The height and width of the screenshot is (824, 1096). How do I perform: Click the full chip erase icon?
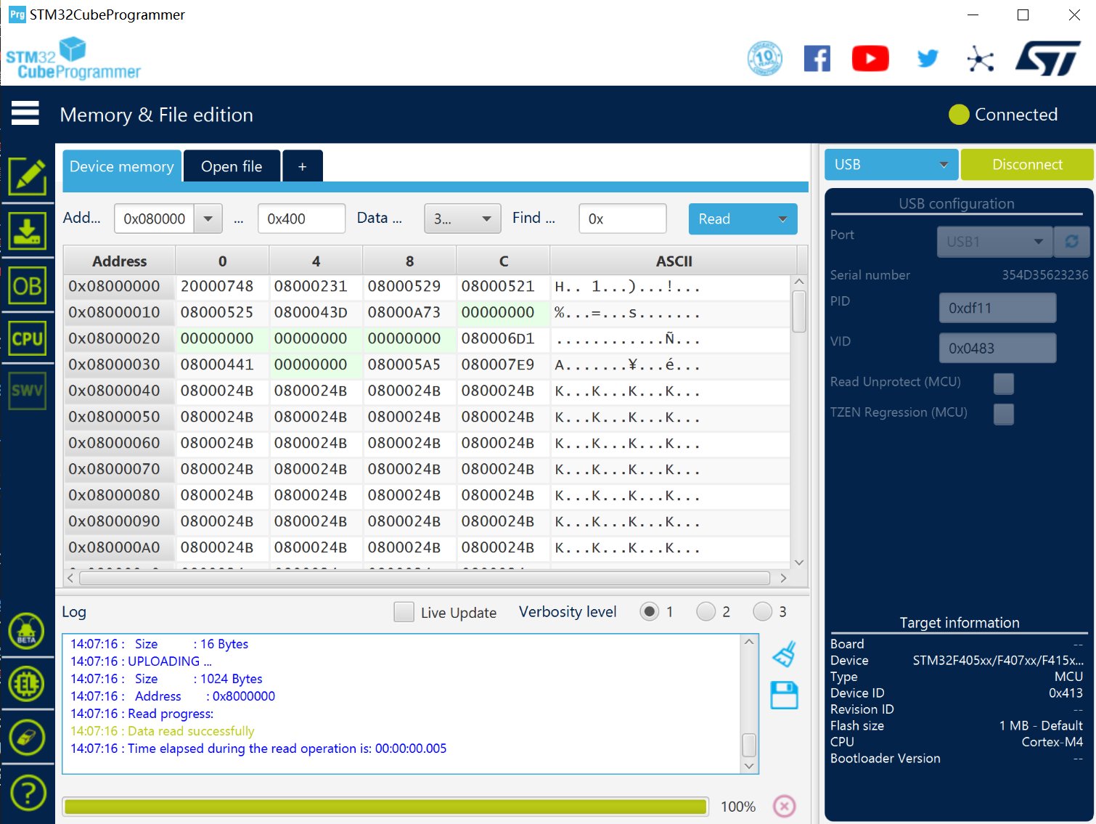point(27,738)
